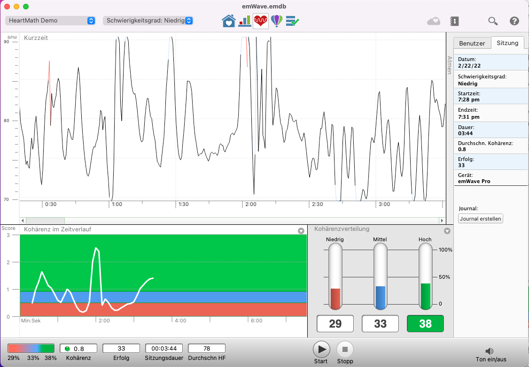
Task: Click the Datum 2/22/22 row
Action: (x=490, y=63)
